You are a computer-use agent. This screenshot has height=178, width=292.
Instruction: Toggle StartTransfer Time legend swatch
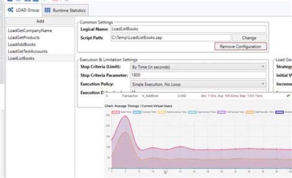250,112
